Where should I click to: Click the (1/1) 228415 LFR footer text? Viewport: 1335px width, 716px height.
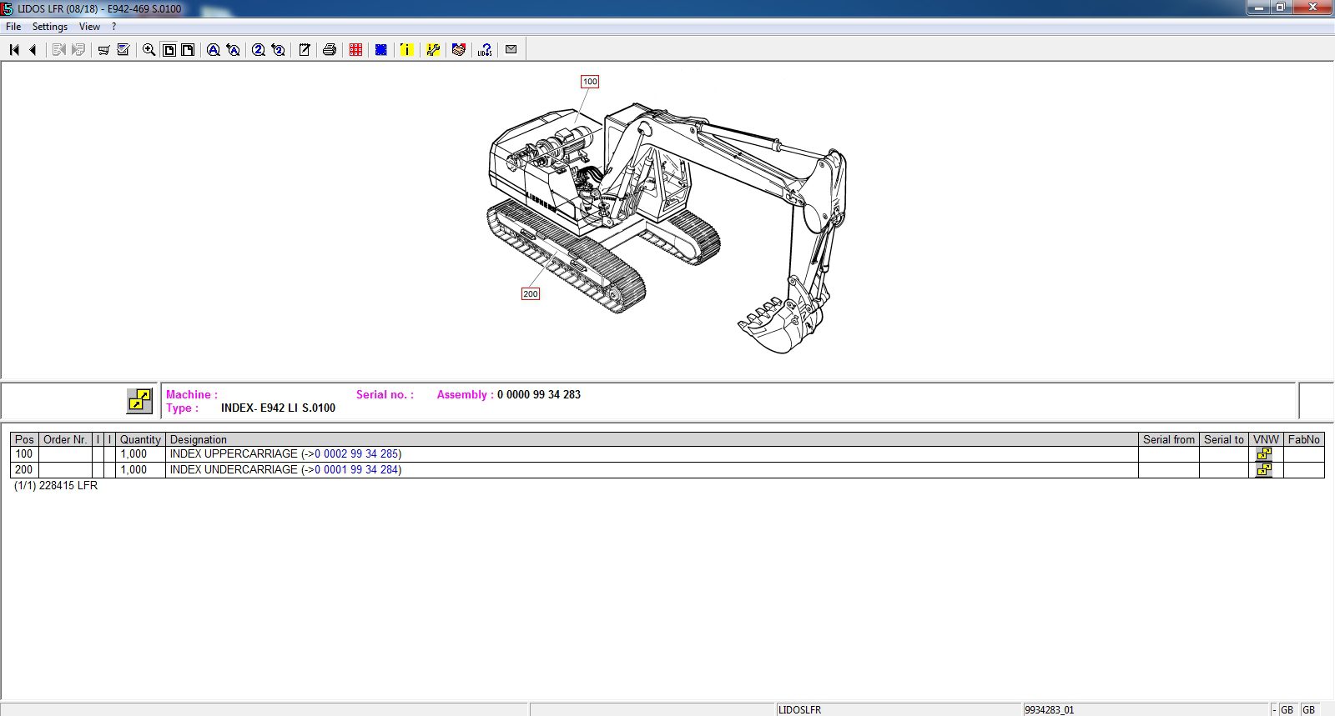click(x=56, y=485)
